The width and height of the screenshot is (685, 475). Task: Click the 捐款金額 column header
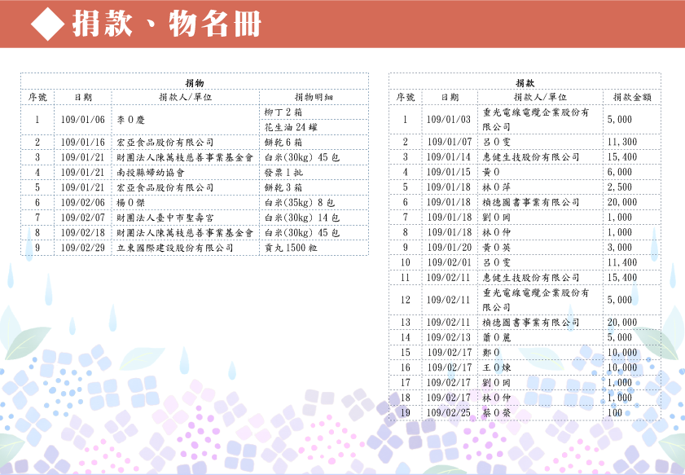click(x=631, y=96)
